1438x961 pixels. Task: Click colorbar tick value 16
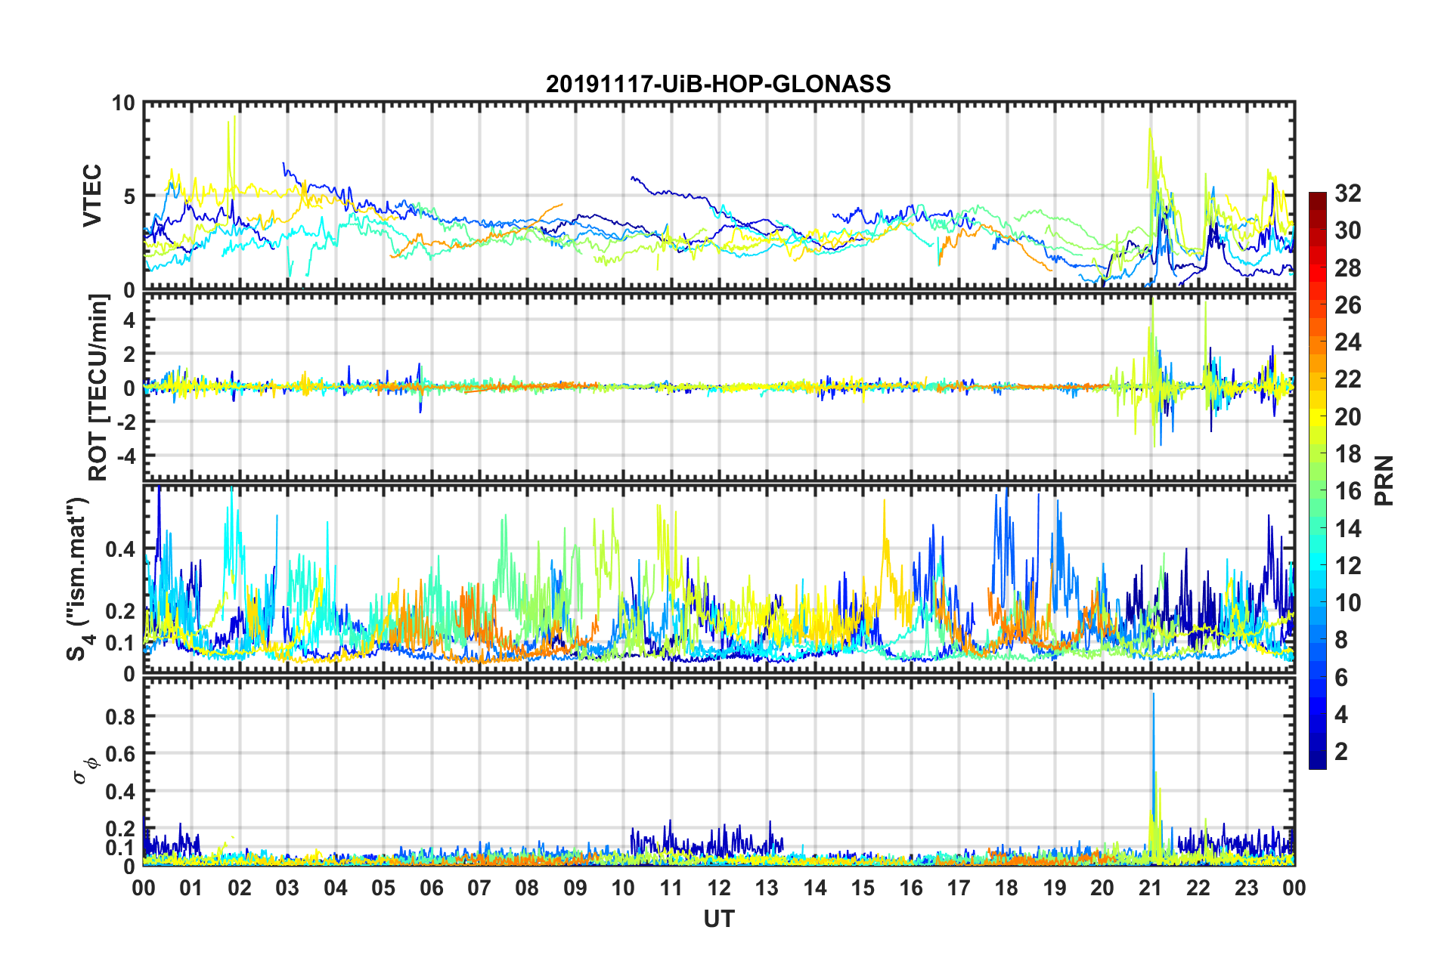click(1347, 491)
